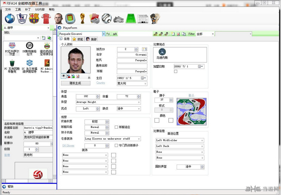Open the green pitch formations icon
281x195 pixels.
pos(131,19)
